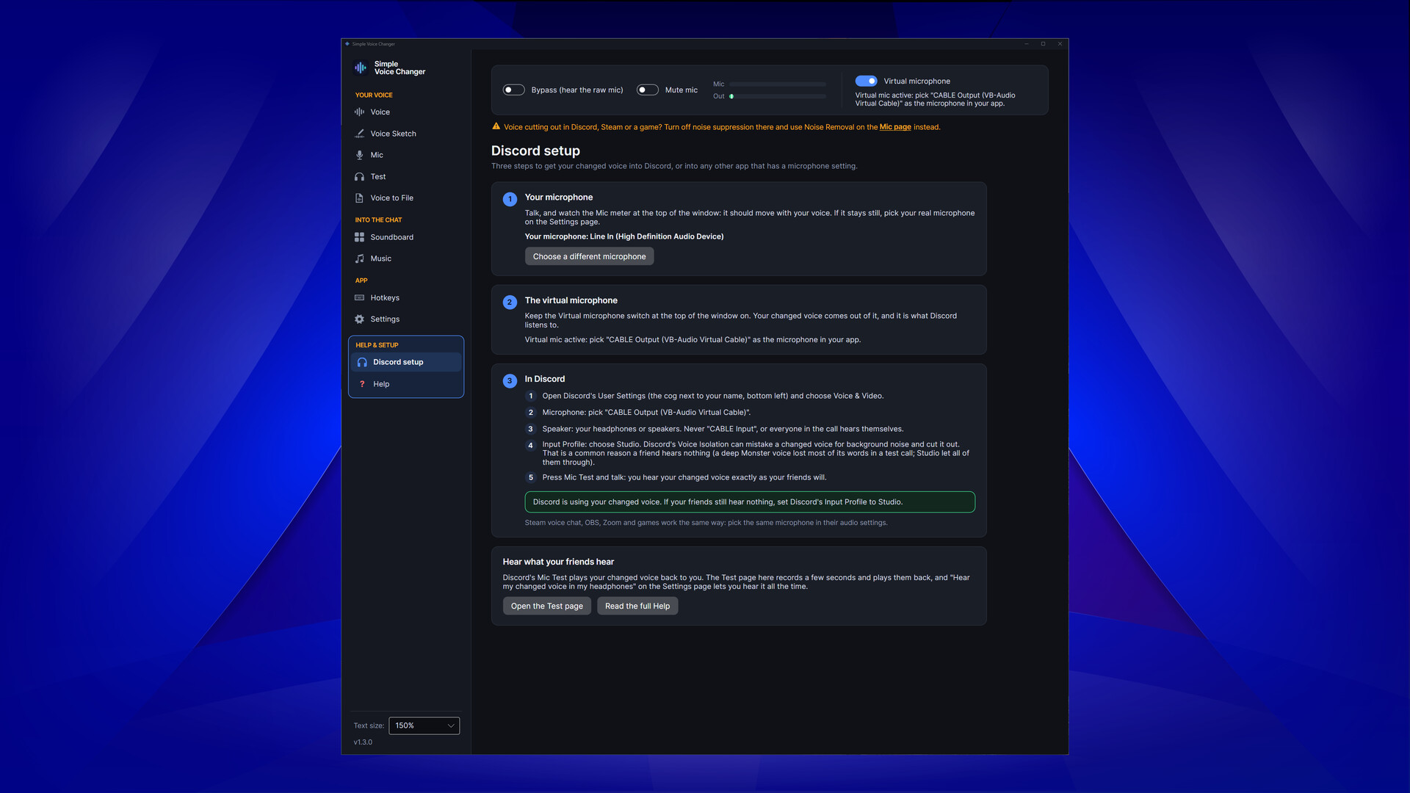This screenshot has width=1410, height=793.
Task: Click the Hotkeys keyboard icon
Action: (359, 298)
